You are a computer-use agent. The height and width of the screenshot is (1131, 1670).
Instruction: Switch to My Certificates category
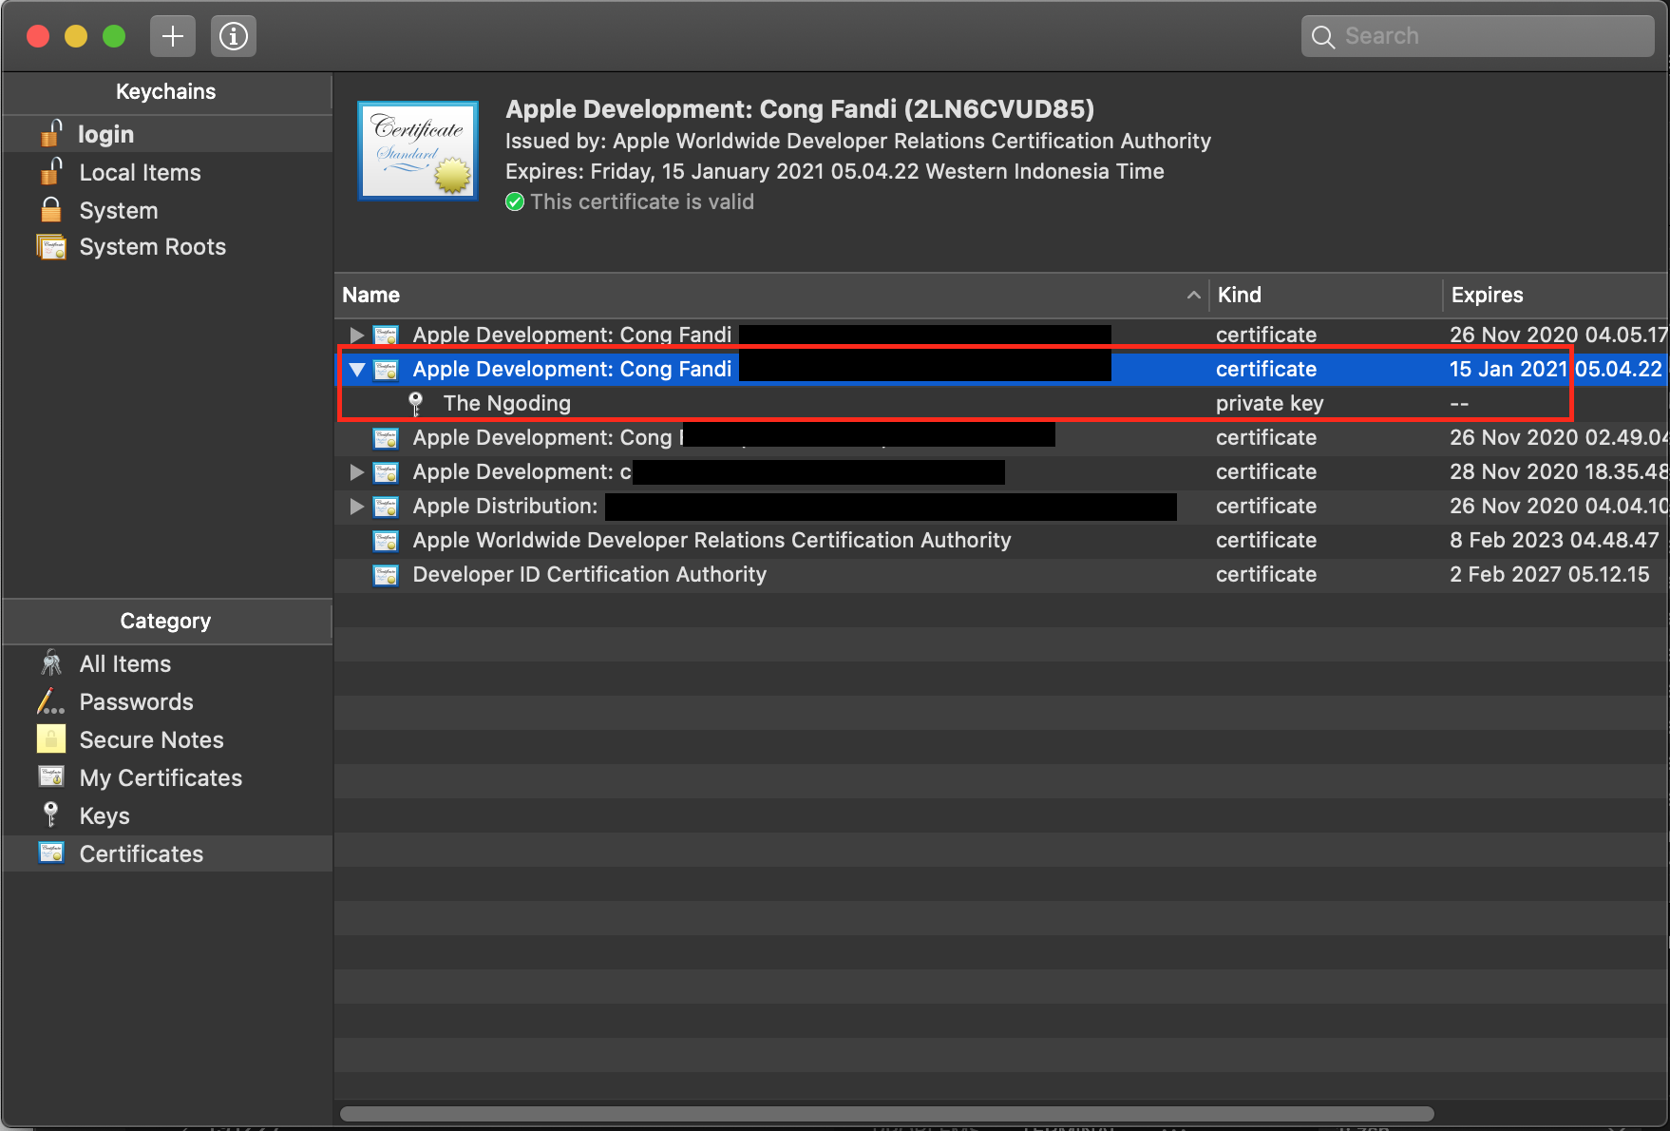[x=161, y=778]
